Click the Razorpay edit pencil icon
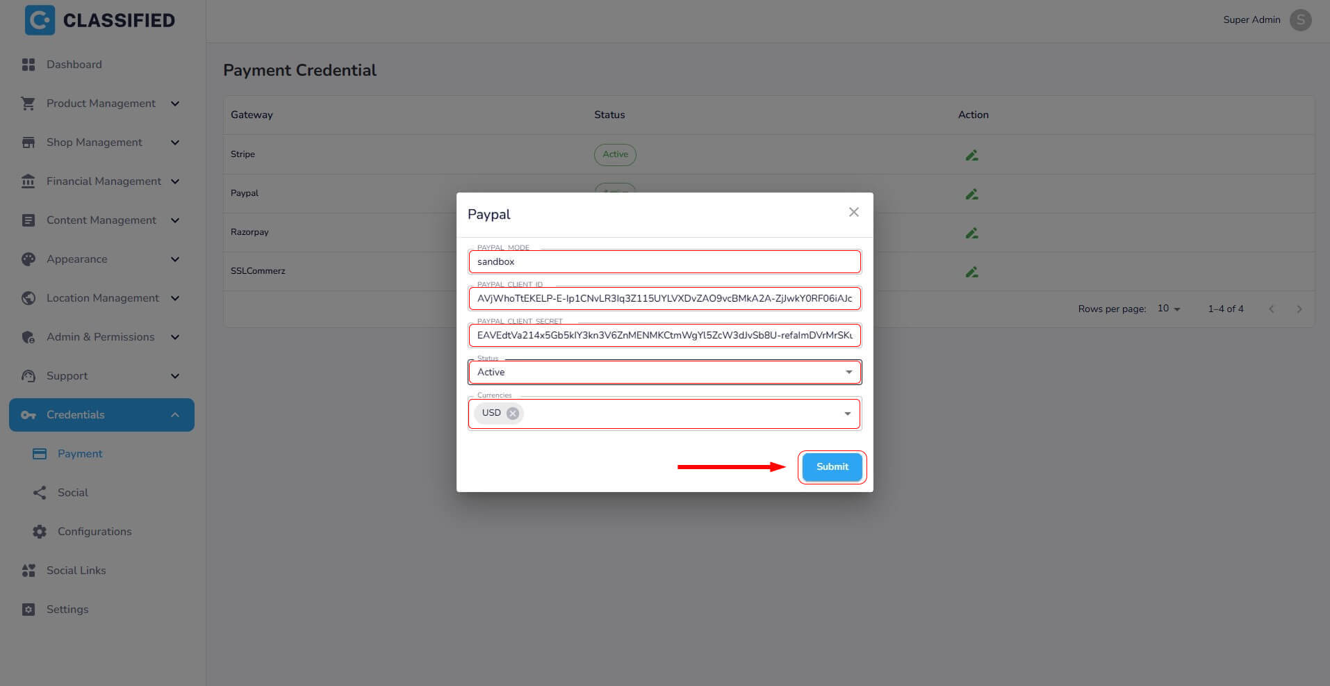Screen dimensions: 1330x686 971,233
